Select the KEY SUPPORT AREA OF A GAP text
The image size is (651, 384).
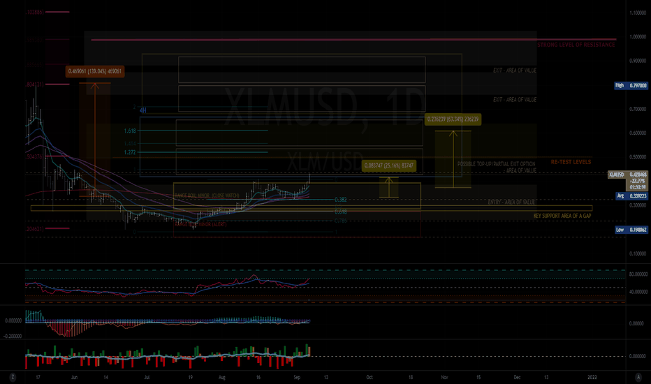tap(562, 216)
